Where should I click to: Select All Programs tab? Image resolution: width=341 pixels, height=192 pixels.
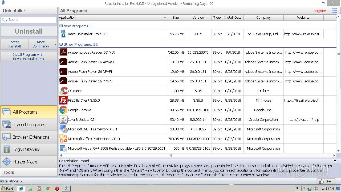(29, 112)
